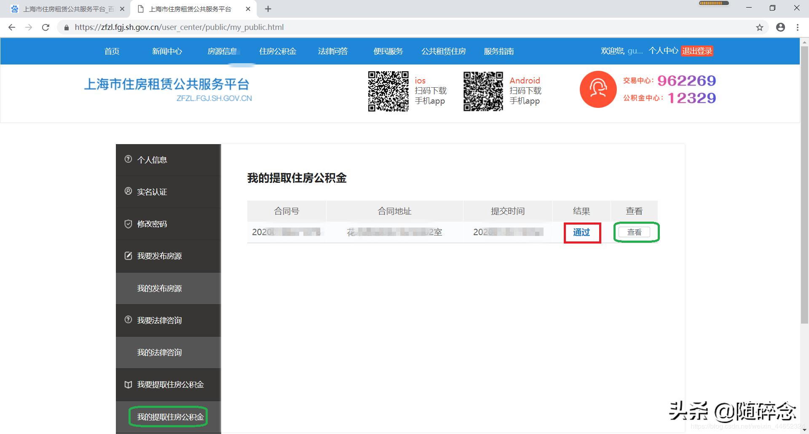The width and height of the screenshot is (809, 434).
Task: Click the Android app download QR code
Action: (x=483, y=91)
